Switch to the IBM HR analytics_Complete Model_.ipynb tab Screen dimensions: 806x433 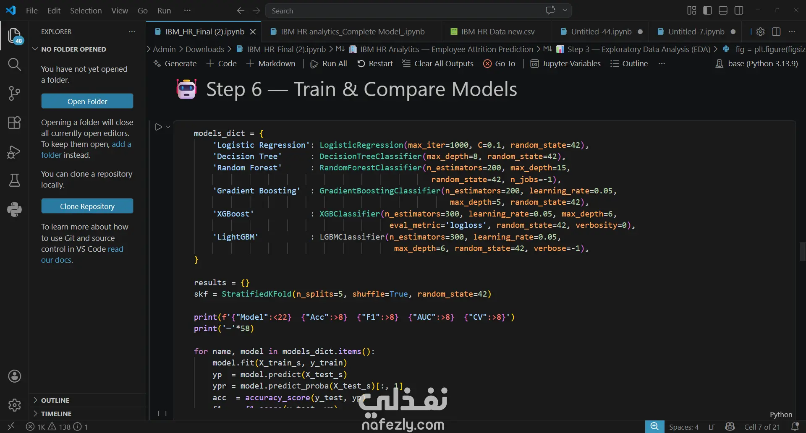352,31
